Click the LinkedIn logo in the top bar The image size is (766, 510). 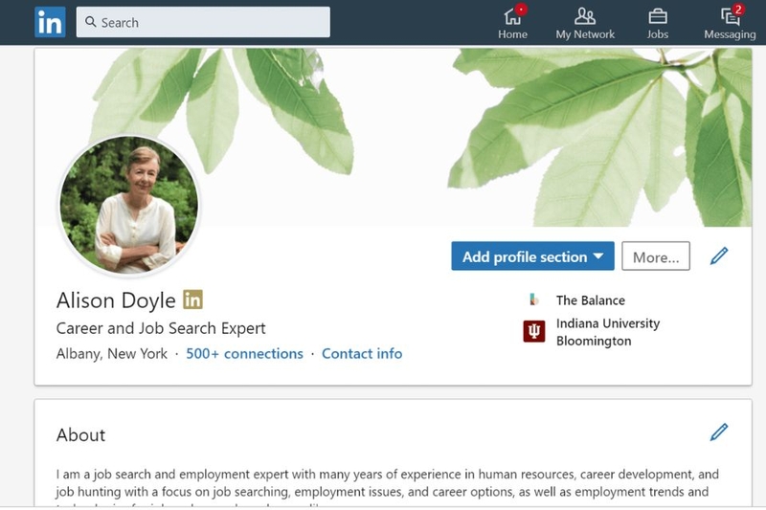click(x=50, y=22)
